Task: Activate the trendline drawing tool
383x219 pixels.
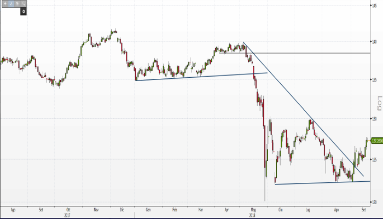Action: point(11,4)
